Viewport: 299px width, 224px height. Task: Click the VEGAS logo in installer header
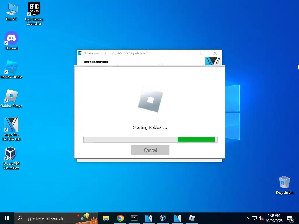point(213,61)
